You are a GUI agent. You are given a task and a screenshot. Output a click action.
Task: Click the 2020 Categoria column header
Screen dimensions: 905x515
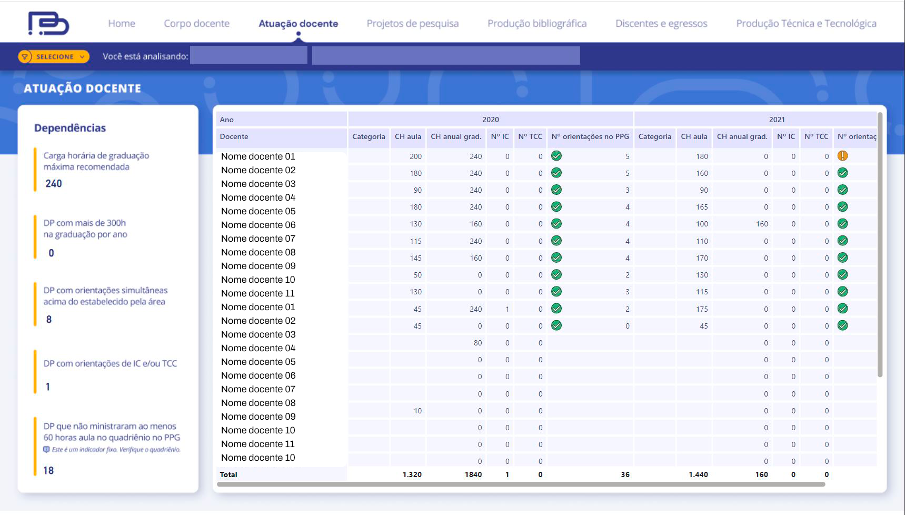[x=369, y=137]
